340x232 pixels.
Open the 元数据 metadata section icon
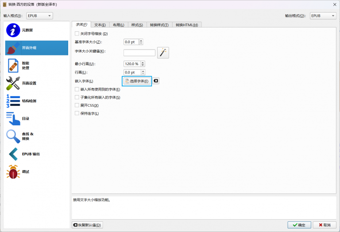(13, 30)
